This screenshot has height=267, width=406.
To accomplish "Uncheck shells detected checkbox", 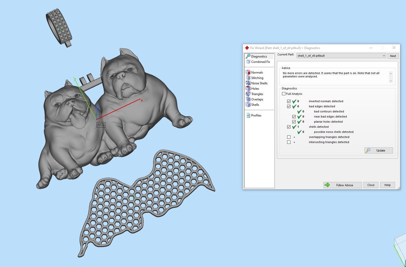I will 289,127.
